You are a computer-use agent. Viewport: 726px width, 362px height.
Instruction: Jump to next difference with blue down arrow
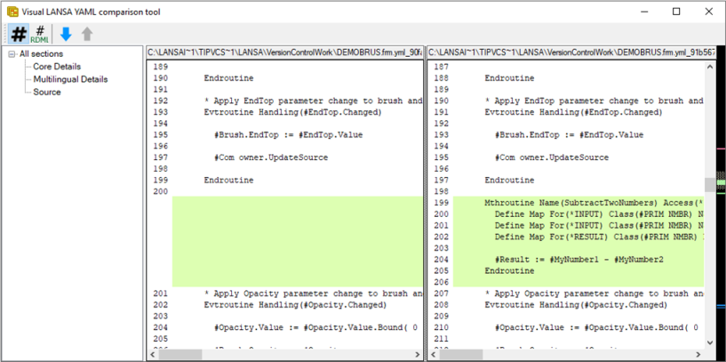tap(67, 34)
